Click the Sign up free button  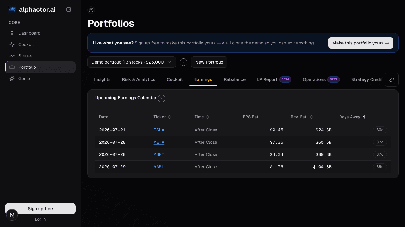click(40, 209)
